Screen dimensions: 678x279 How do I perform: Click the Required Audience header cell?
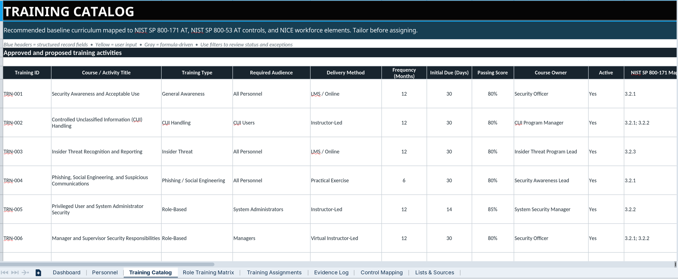click(271, 73)
